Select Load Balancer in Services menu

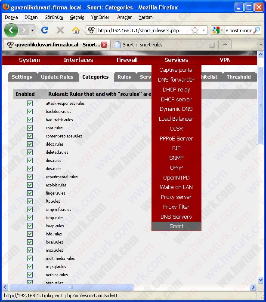(176, 119)
